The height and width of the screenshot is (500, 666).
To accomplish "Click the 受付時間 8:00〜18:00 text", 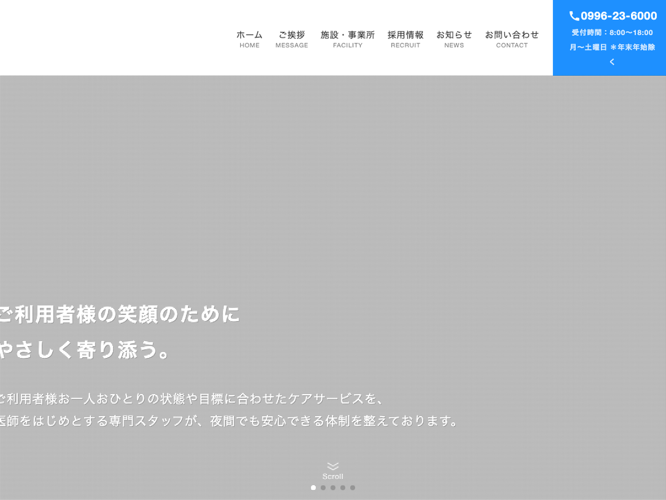I will coord(612,33).
